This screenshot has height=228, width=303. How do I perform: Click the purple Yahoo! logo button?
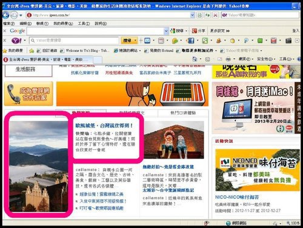16,41
